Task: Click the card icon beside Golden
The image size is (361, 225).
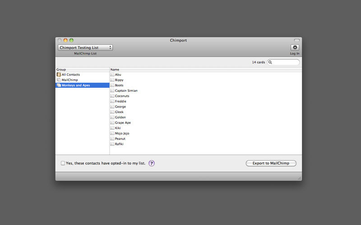Action: pyautogui.click(x=112, y=117)
